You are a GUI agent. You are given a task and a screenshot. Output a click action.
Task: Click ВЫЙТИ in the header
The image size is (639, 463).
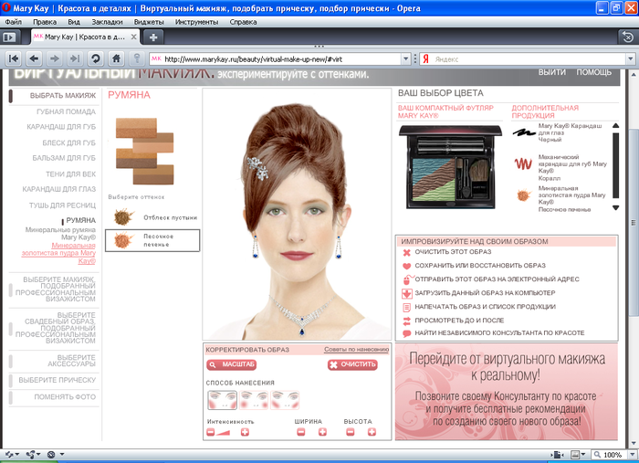(551, 72)
